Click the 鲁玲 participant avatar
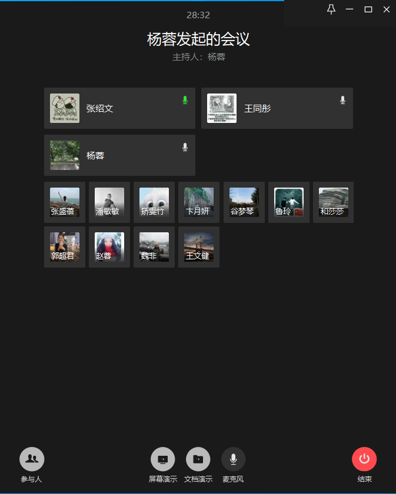 click(289, 202)
